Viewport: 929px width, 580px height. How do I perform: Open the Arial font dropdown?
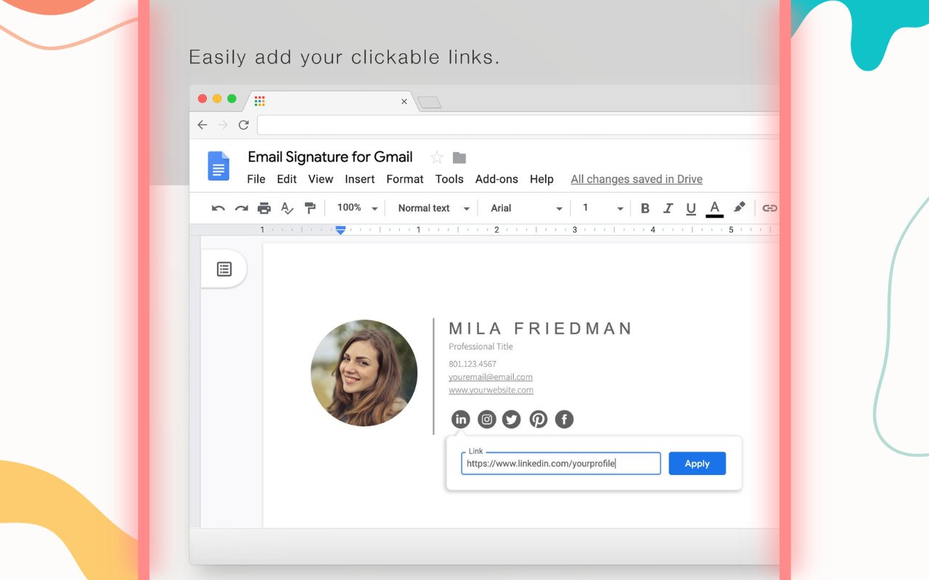tap(524, 208)
